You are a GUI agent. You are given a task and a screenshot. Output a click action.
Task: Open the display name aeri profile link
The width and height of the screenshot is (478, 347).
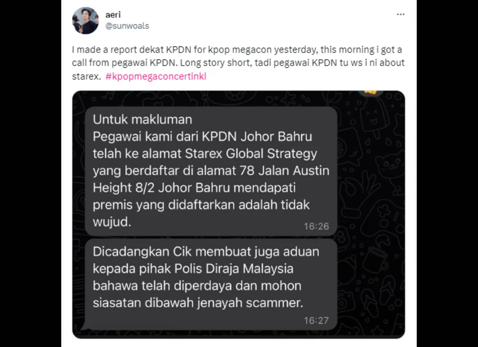click(113, 15)
